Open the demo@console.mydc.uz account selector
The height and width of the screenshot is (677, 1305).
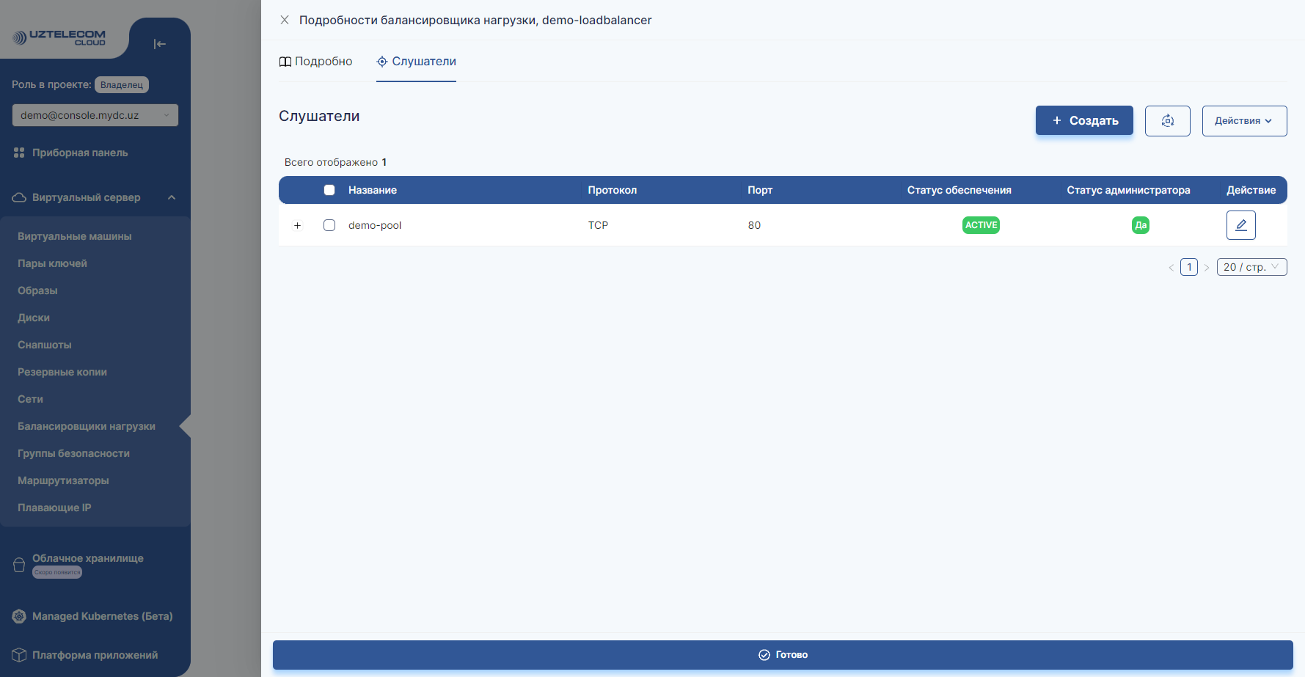tap(95, 114)
